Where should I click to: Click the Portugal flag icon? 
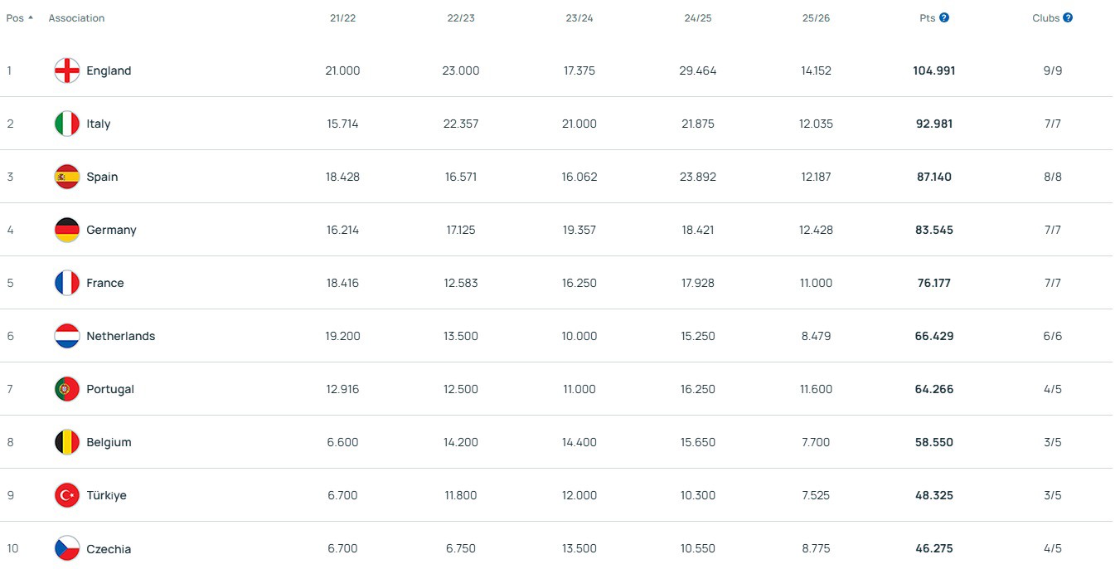pyautogui.click(x=67, y=389)
